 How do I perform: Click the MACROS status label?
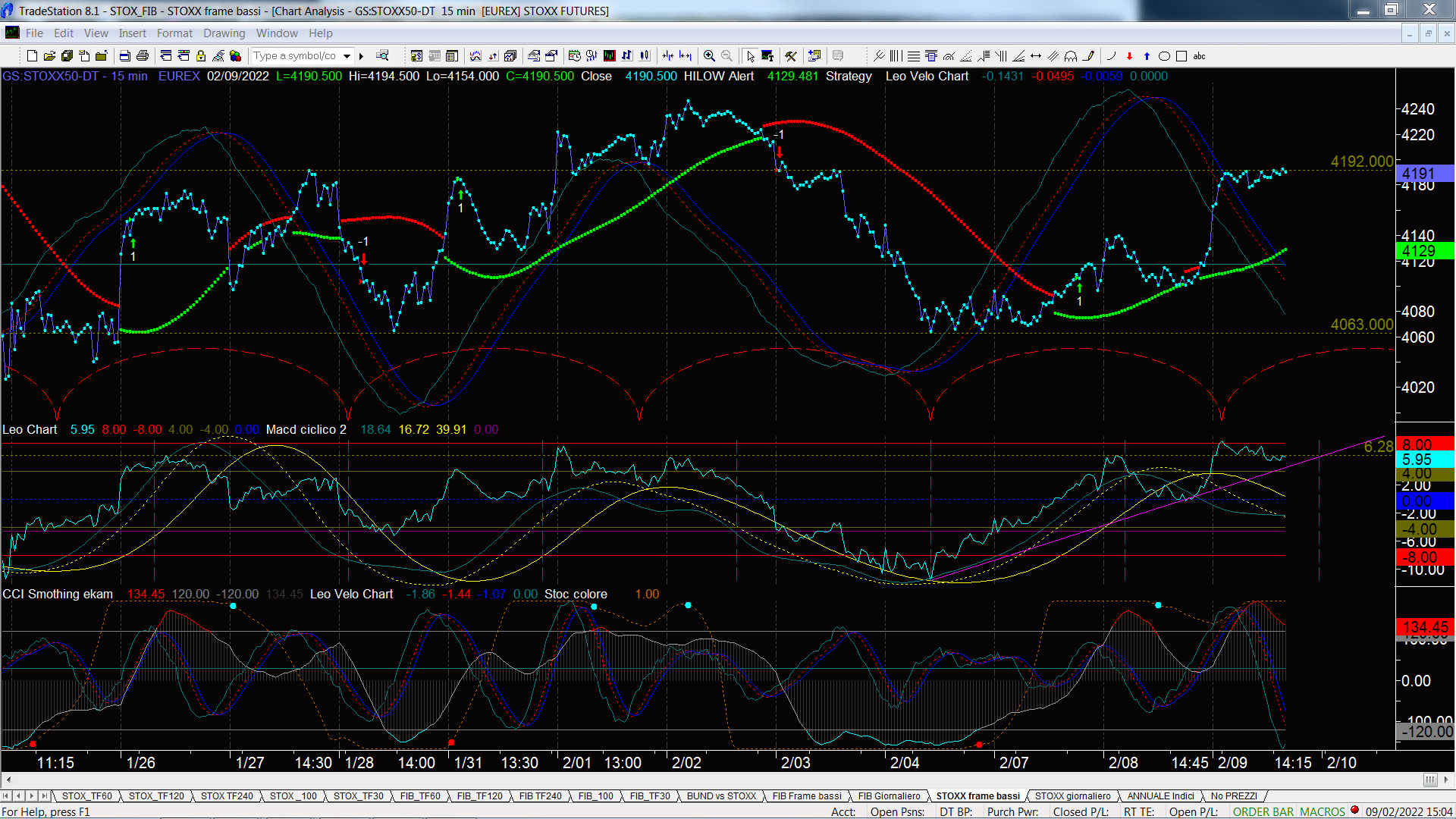[x=1323, y=811]
